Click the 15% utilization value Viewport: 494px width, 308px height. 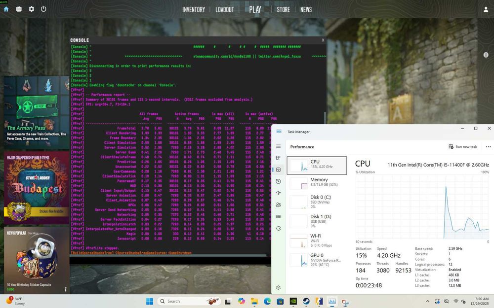click(361, 255)
